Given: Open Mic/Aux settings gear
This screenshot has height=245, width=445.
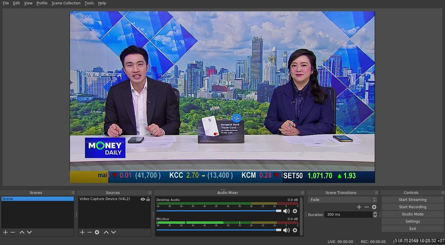Looking at the screenshot, I should coord(295,230).
